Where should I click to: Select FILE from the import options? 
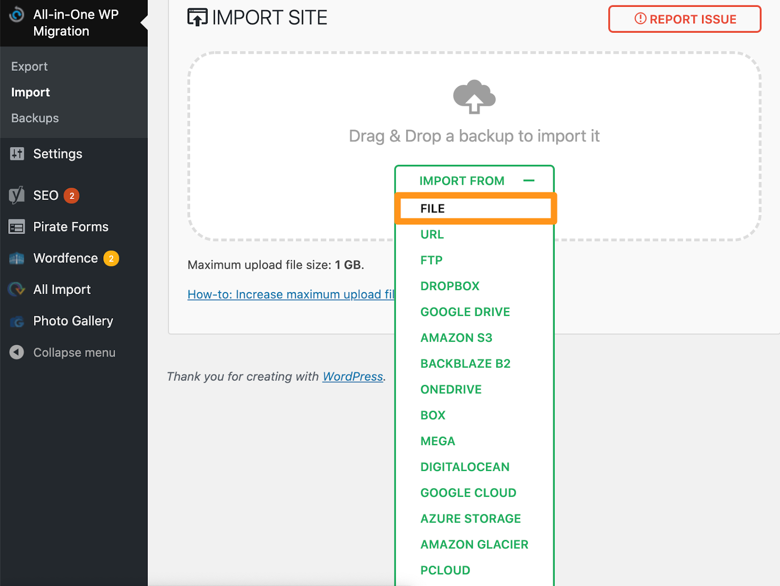tap(432, 208)
